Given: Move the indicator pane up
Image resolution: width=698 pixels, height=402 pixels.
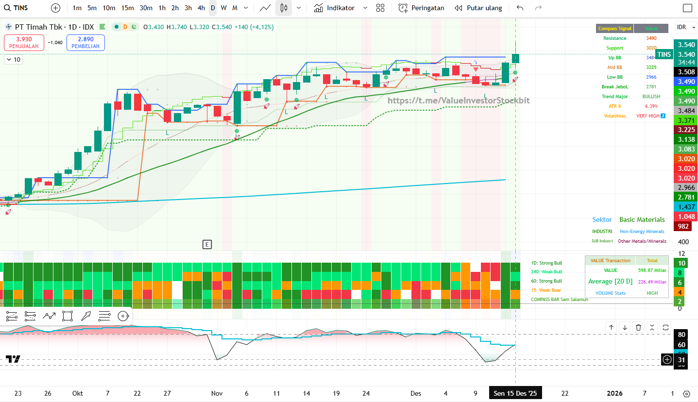Looking at the screenshot, I should (x=611, y=327).
